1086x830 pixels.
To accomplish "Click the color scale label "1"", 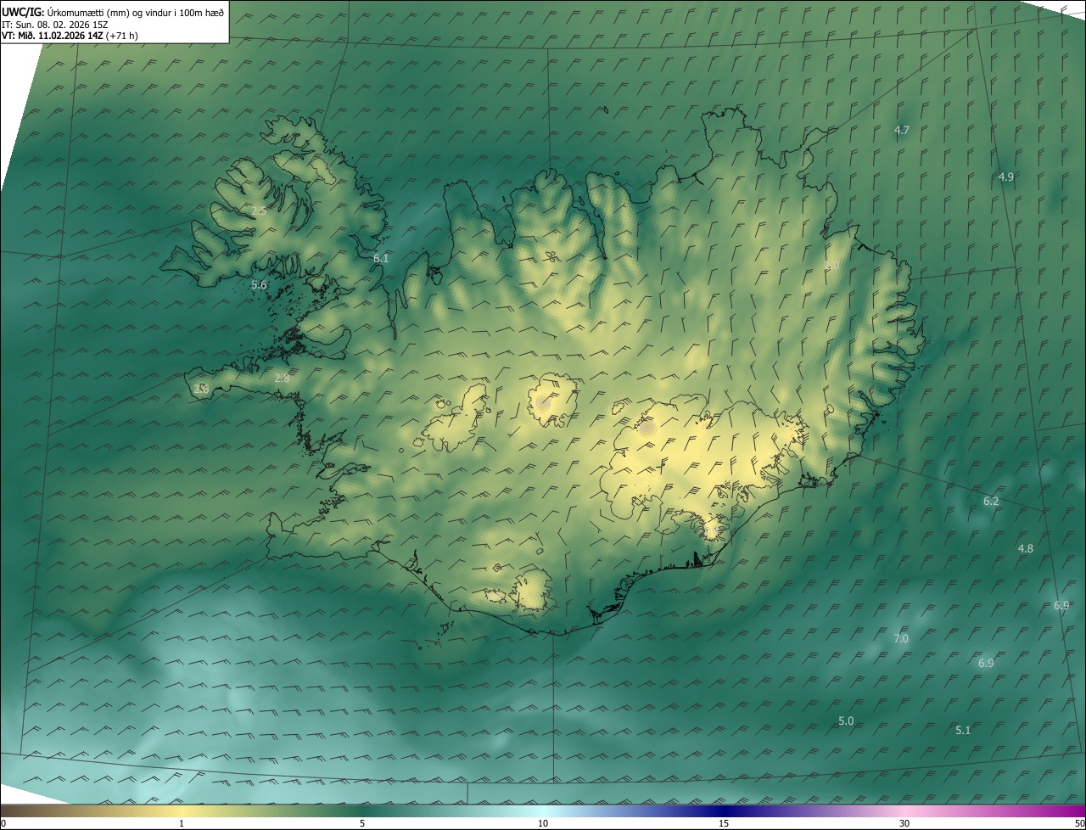I will (182, 823).
